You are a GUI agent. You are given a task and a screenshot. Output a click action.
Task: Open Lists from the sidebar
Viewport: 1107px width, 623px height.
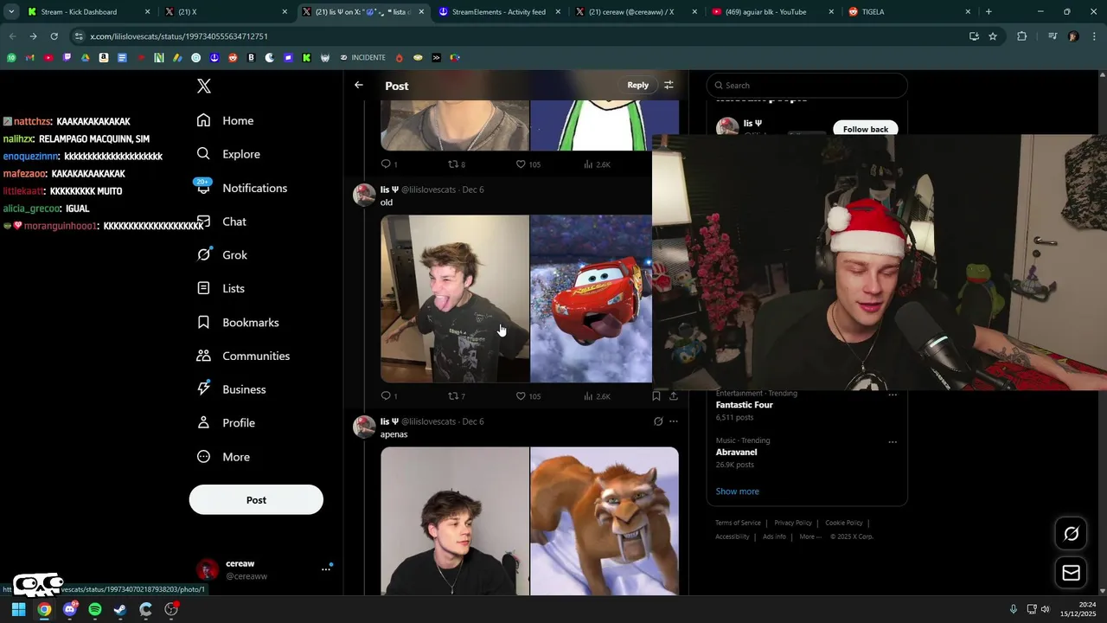tap(221, 288)
